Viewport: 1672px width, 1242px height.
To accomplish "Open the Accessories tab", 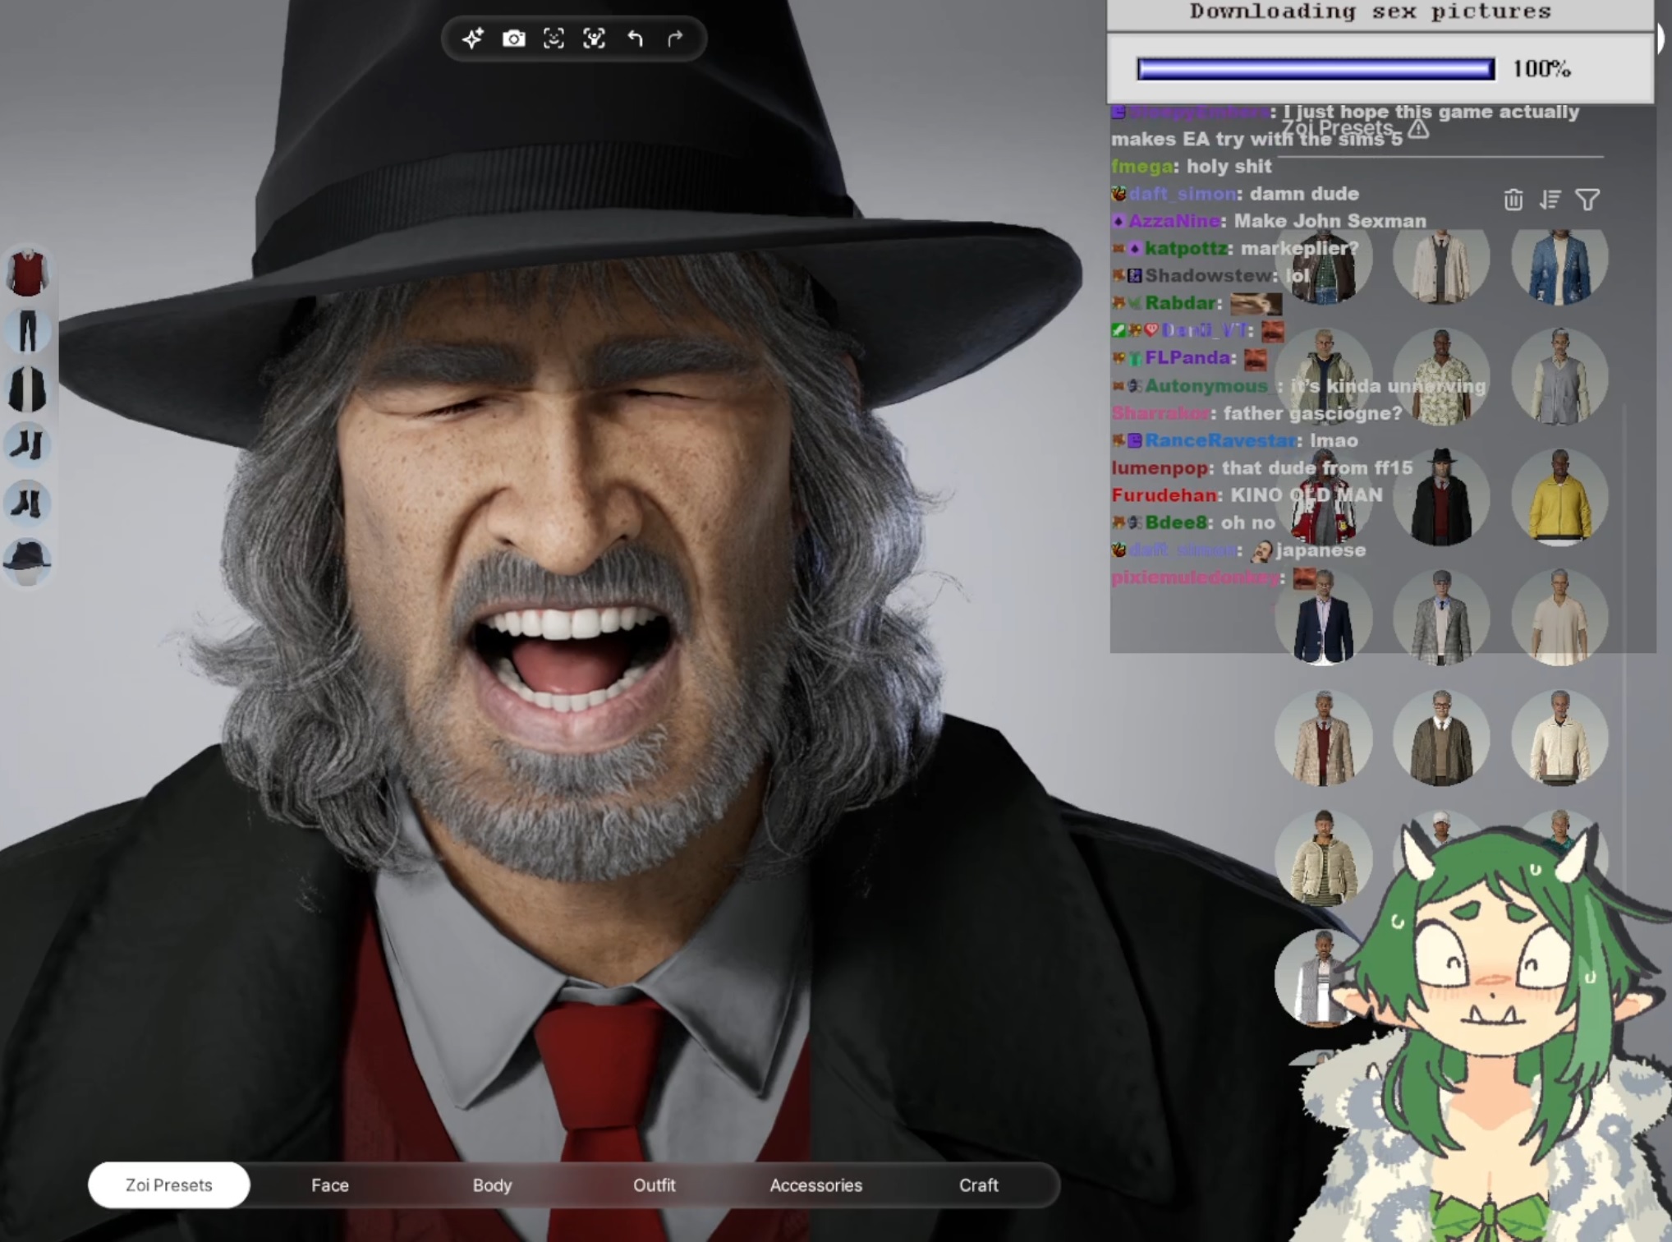I will pos(815,1184).
